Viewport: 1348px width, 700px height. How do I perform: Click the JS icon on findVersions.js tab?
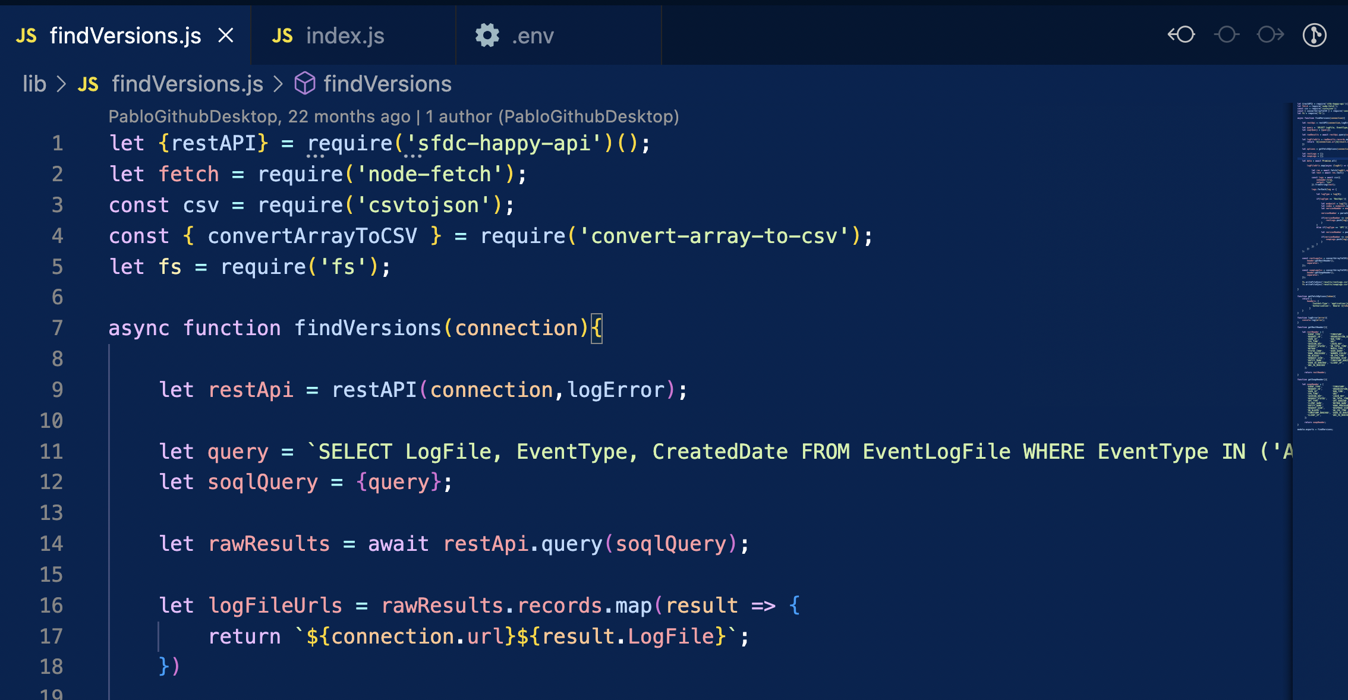26,36
